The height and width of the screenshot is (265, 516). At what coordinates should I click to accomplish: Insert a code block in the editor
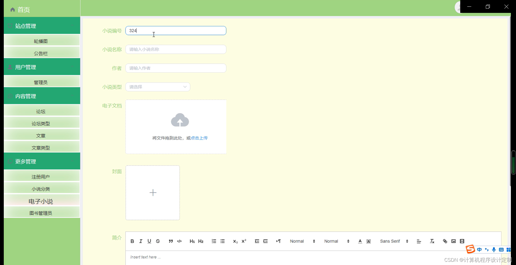pyautogui.click(x=179, y=241)
